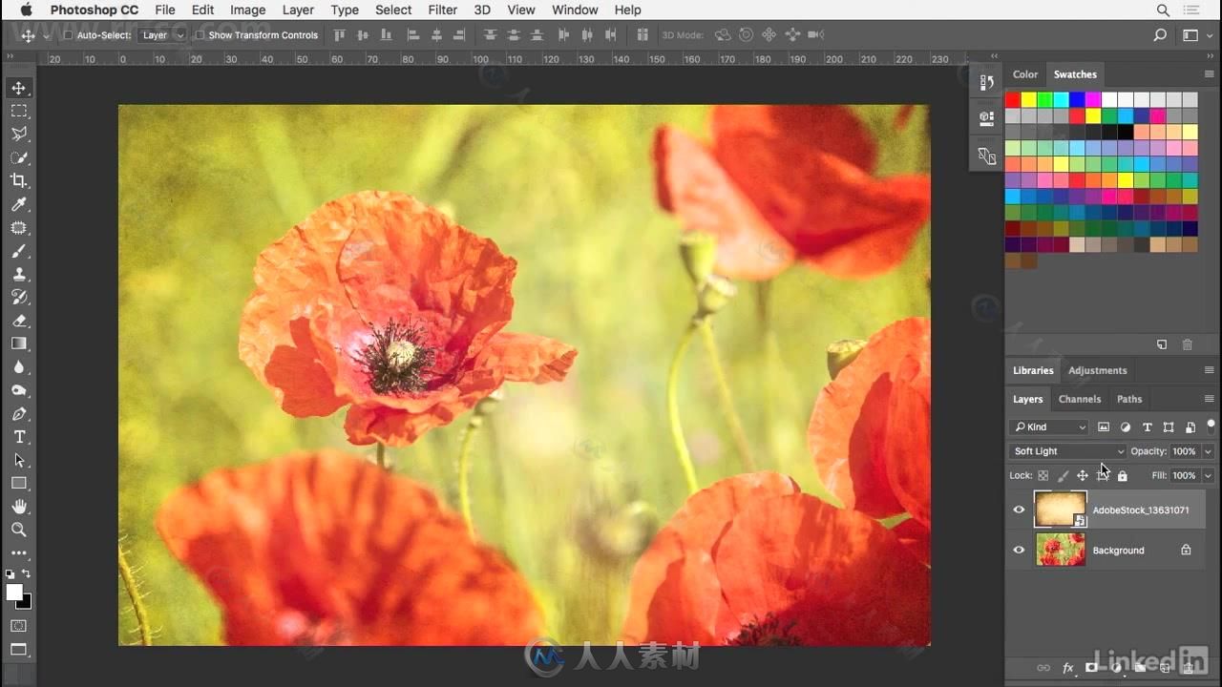
Task: Toggle Lock image pixels brush icon
Action: [x=1063, y=475]
